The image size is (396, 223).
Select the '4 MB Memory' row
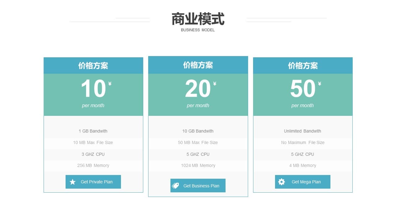click(x=303, y=165)
